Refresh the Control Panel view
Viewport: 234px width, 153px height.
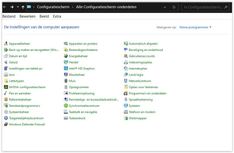coord(174,7)
